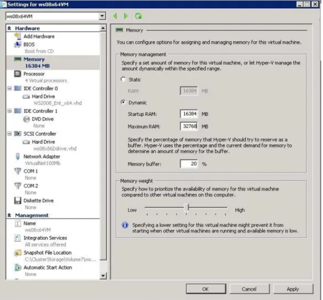323x300 pixels.
Task: Click the green forward arrow icon
Action: (126, 16)
